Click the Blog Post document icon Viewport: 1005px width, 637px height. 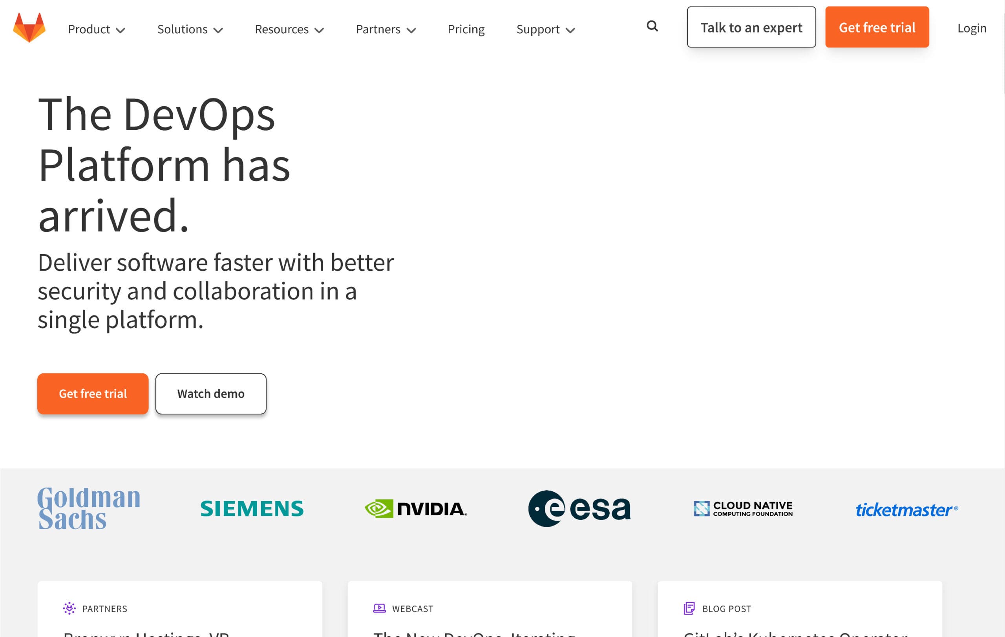click(689, 608)
